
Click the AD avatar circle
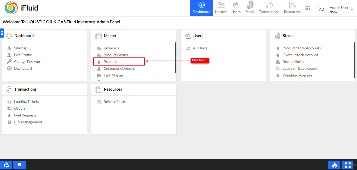point(321,9)
